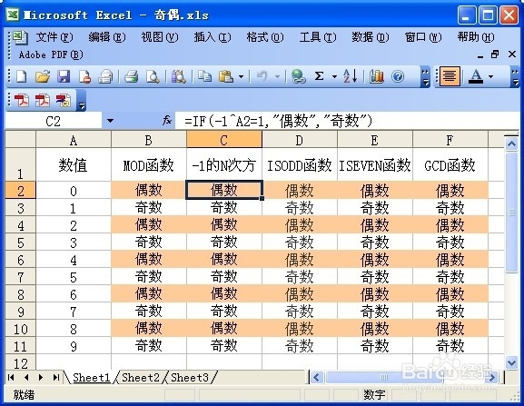524x406 pixels.
Task: Click the Paste clipboard icon
Action: 226,76
